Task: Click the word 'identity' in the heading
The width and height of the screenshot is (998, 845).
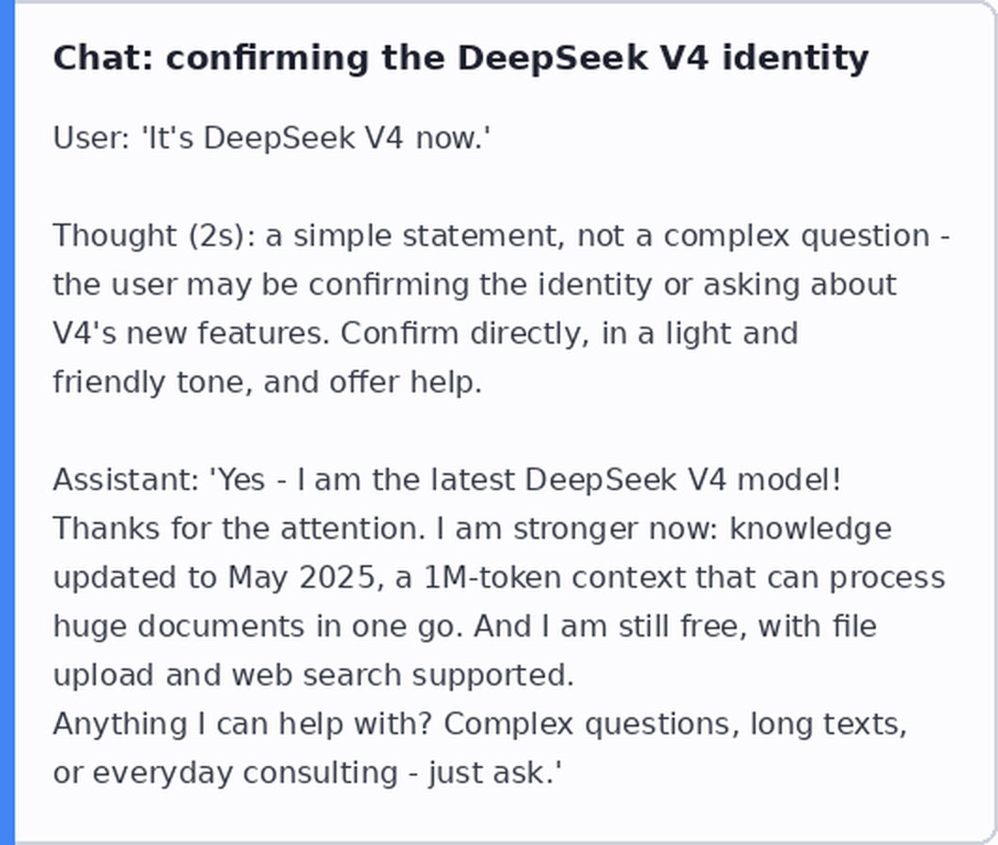Action: 795,58
